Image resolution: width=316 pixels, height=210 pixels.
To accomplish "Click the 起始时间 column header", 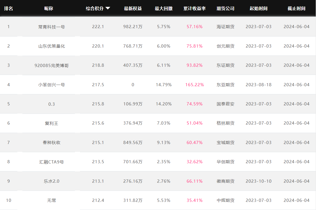I will 259,8.
